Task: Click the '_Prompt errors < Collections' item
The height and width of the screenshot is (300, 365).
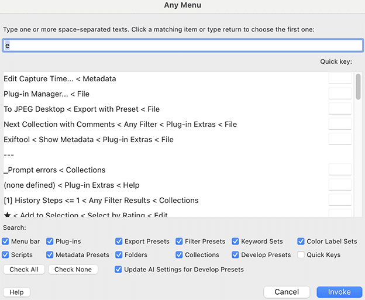Action: coord(54,170)
